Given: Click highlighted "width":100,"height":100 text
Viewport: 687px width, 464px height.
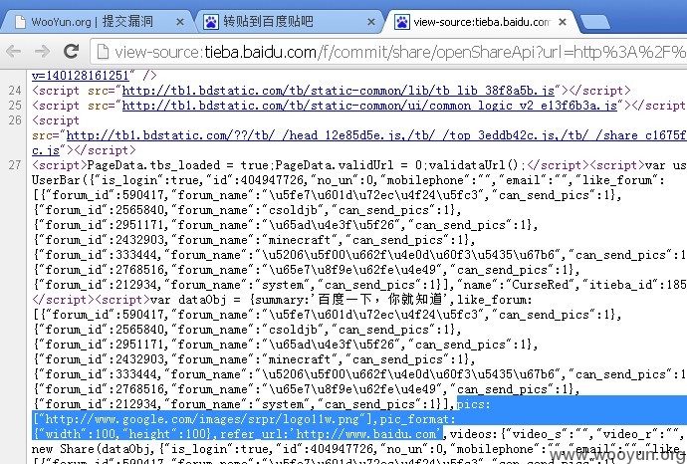Looking at the screenshot, I should pos(122,434).
